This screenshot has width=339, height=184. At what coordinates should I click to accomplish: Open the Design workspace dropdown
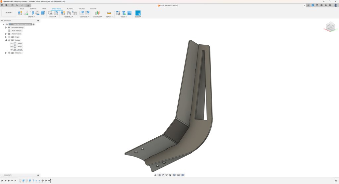(9, 13)
